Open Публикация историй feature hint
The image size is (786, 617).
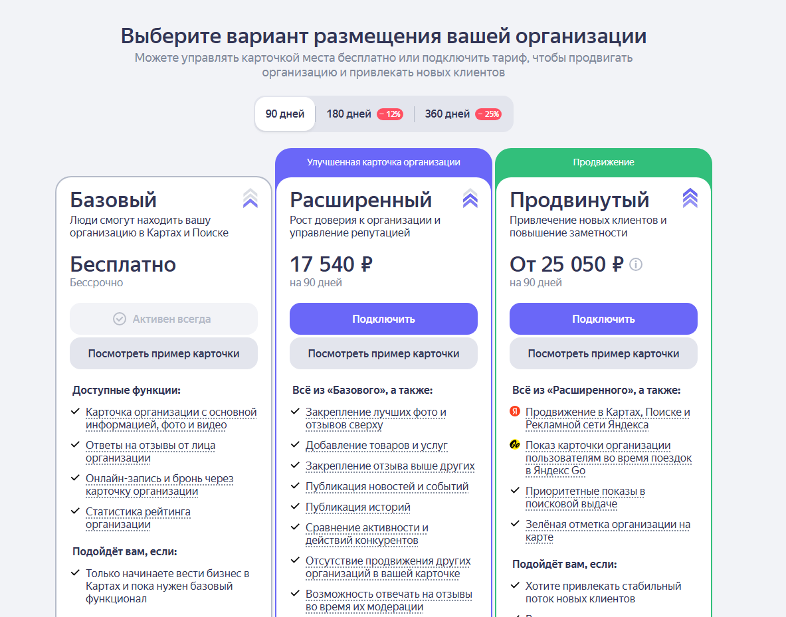[x=358, y=507]
